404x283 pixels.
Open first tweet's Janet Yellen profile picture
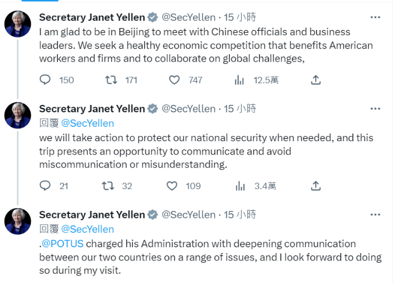[x=18, y=24]
